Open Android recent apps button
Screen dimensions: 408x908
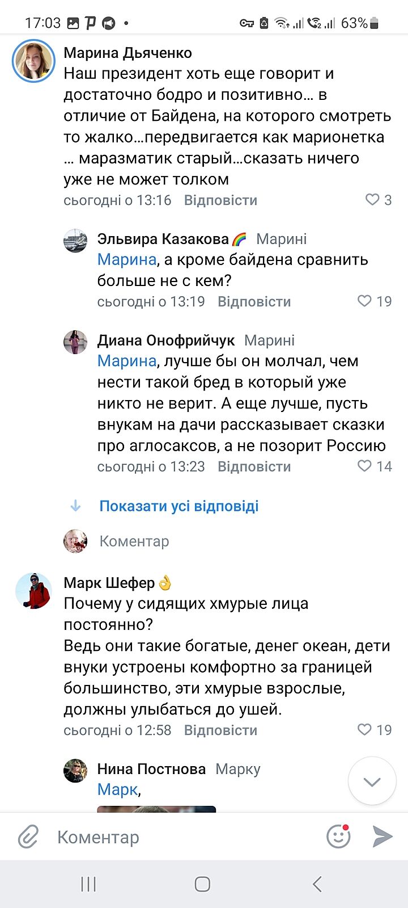tap(88, 884)
